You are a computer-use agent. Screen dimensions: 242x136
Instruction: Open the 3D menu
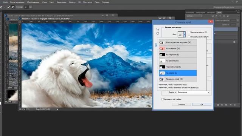click(x=79, y=2)
